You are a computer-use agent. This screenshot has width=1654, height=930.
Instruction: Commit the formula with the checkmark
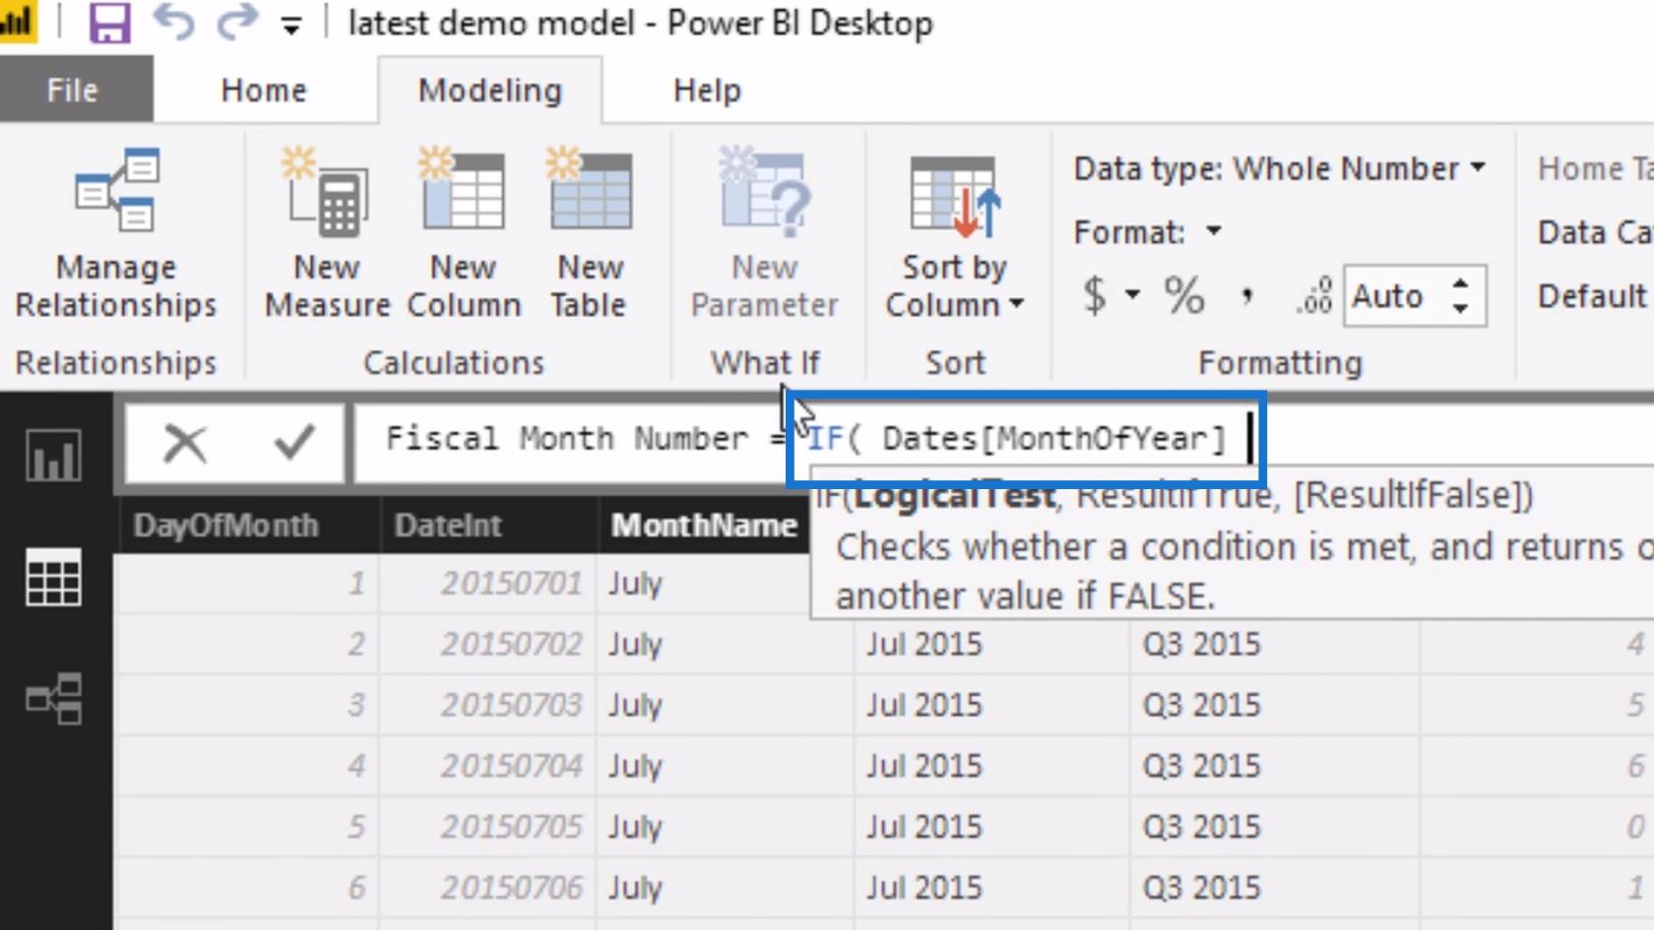(293, 443)
